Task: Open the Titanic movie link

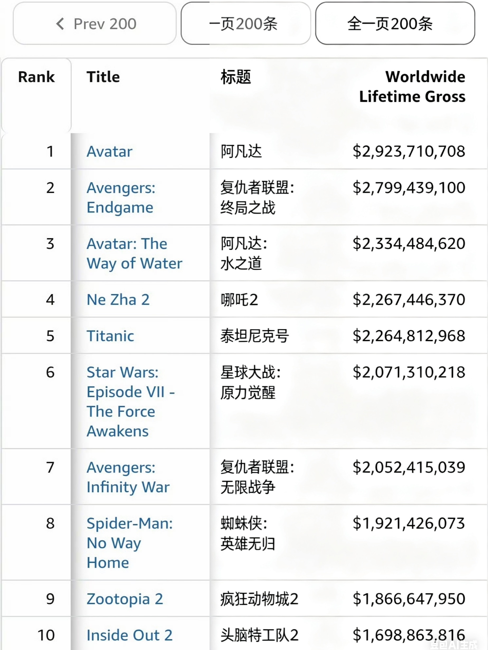Action: coord(110,336)
